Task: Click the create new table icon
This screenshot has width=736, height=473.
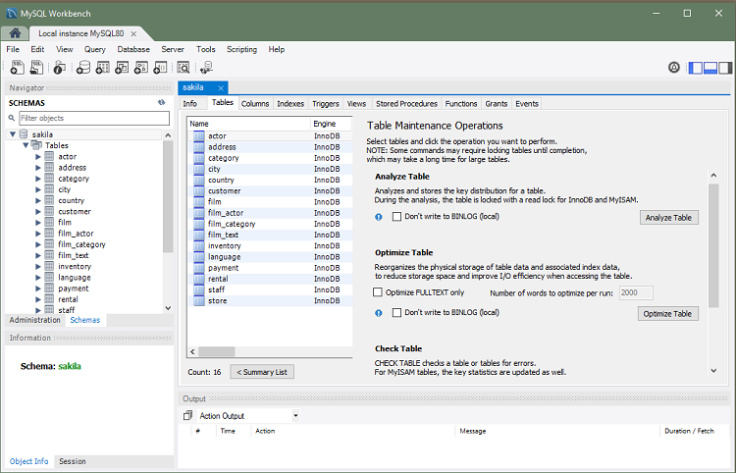Action: (x=104, y=68)
